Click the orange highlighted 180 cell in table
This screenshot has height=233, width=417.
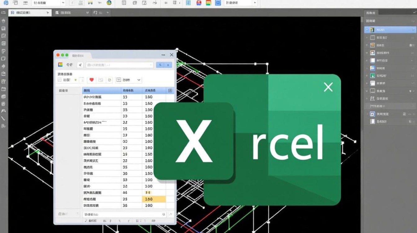tap(154, 199)
